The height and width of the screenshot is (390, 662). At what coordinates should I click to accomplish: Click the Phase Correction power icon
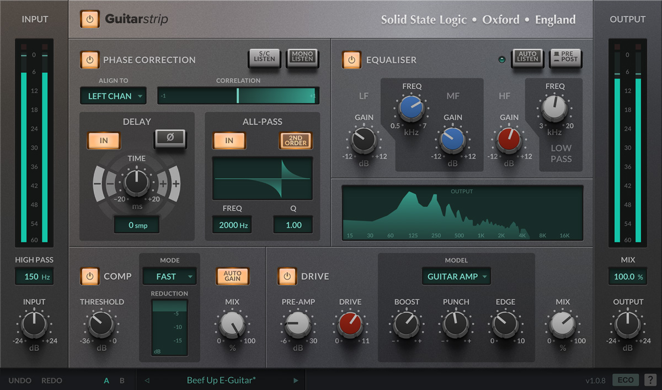89,60
